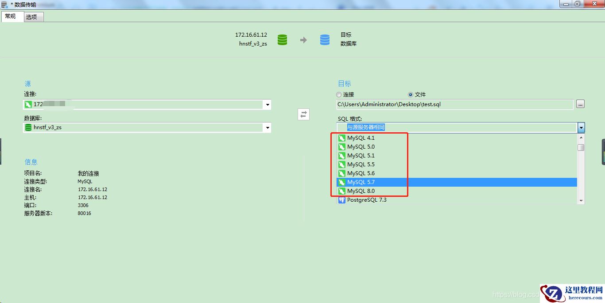
Task: Click the 172.16.61.12 host value
Action: 93,197
